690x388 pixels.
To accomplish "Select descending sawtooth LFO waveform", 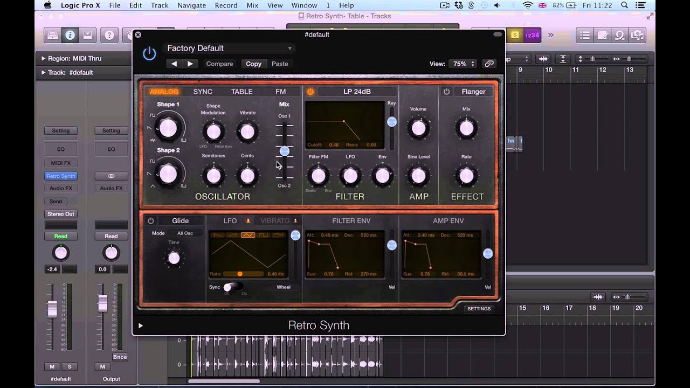I will (x=218, y=235).
